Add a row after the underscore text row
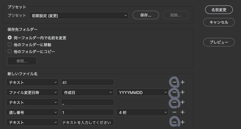241x129 pixels. pos(183,102)
